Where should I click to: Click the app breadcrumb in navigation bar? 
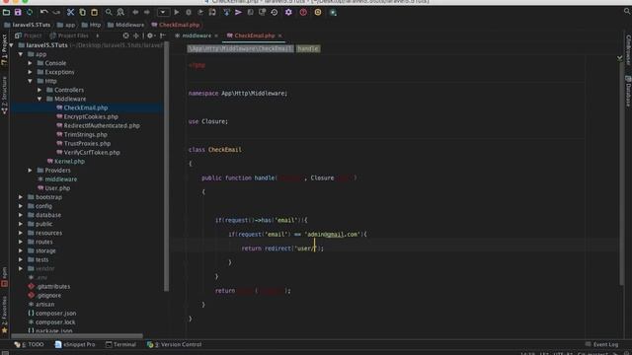coord(66,25)
